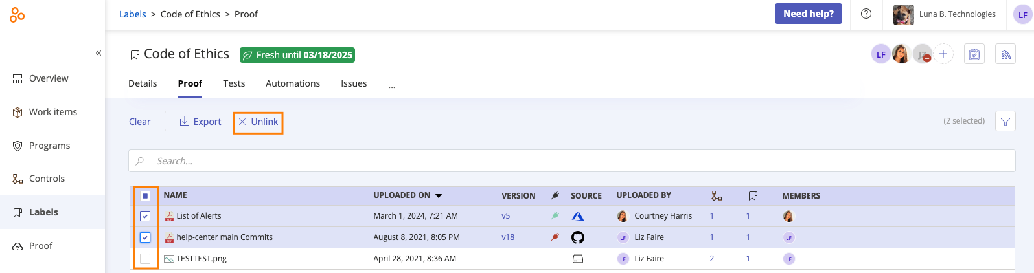Click the woman photo member avatar near title
This screenshot has height=273, width=1034.
[x=901, y=54]
